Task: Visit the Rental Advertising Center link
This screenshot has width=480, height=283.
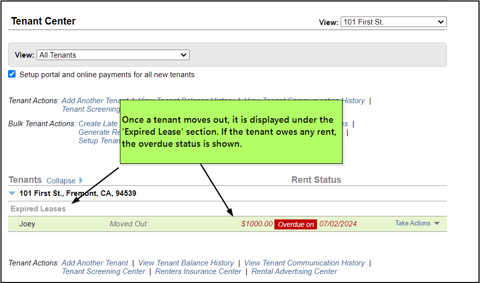Action: tap(294, 271)
